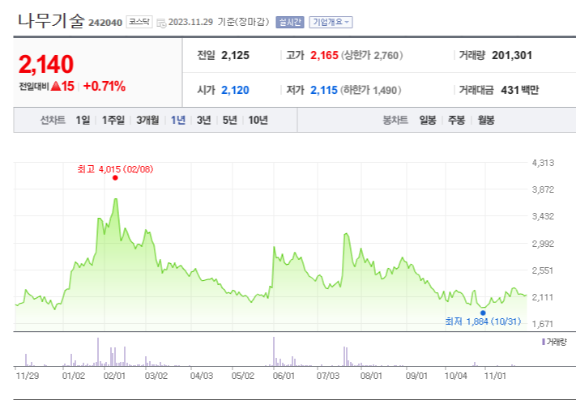The image size is (576, 400).
Task: Click the 2,111 y-axis label
Action: 543,297
